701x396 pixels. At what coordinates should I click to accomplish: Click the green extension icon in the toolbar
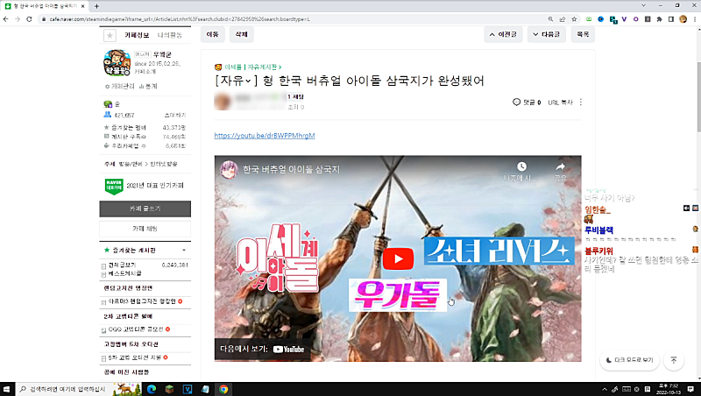point(589,19)
